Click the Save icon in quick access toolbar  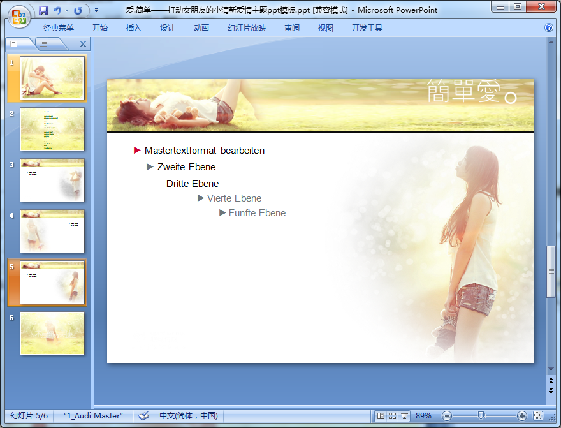(x=43, y=11)
